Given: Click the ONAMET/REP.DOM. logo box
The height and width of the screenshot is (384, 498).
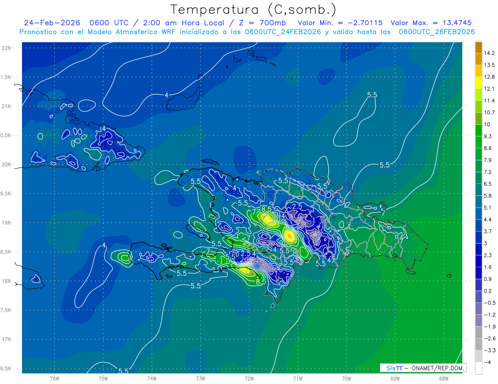Looking at the screenshot, I should (423, 368).
